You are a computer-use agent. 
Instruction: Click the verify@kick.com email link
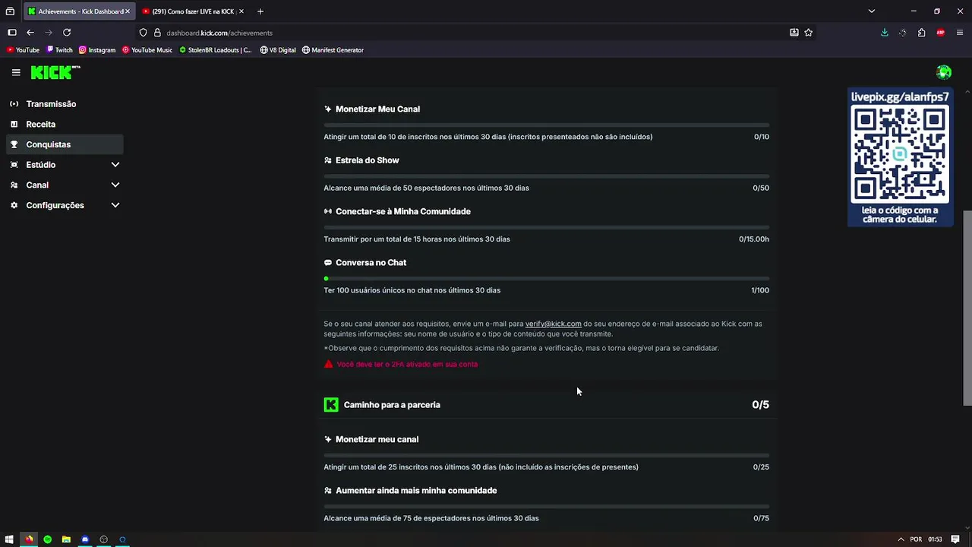pyautogui.click(x=553, y=324)
